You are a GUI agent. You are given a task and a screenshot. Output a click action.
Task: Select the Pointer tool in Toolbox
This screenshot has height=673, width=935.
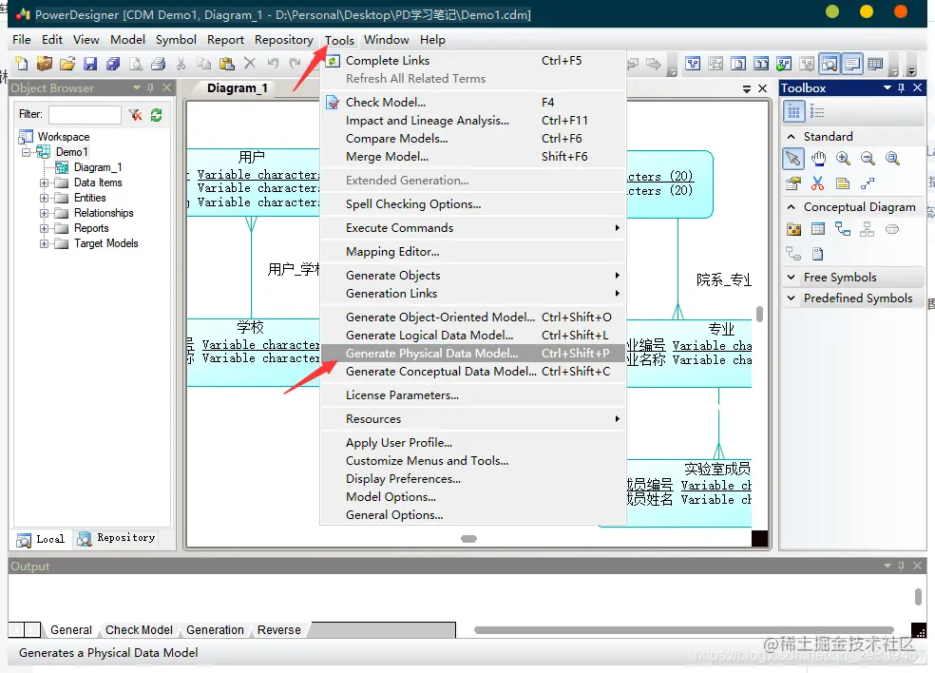[793, 159]
